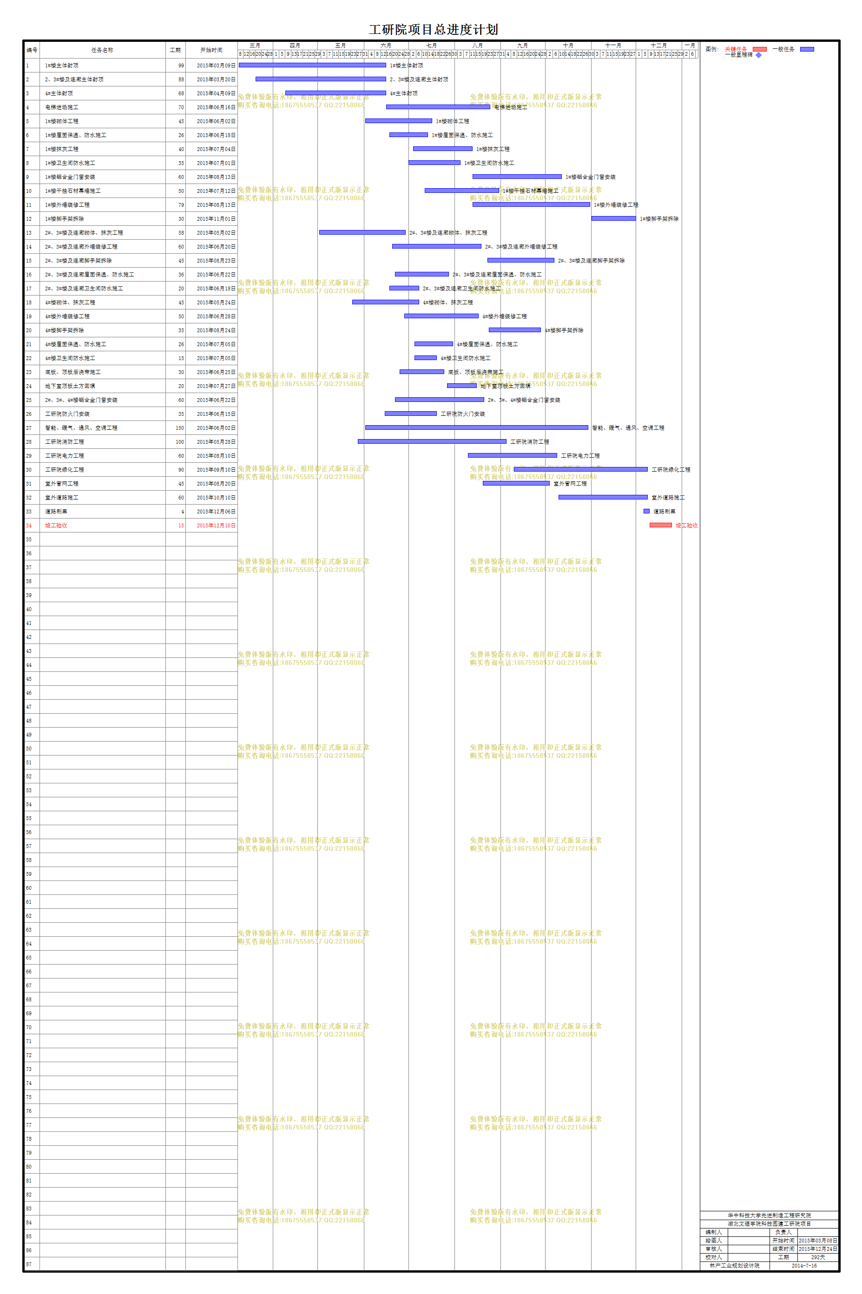The image size is (862, 1294).
Task: Click 华中科技大学先进制造工程研究院 in the title block
Action: 769,1215
